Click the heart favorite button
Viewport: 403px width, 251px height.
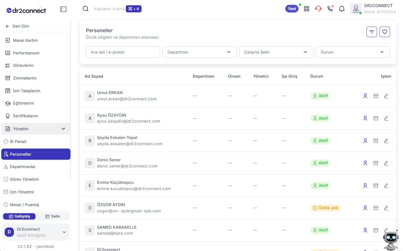tap(385, 32)
